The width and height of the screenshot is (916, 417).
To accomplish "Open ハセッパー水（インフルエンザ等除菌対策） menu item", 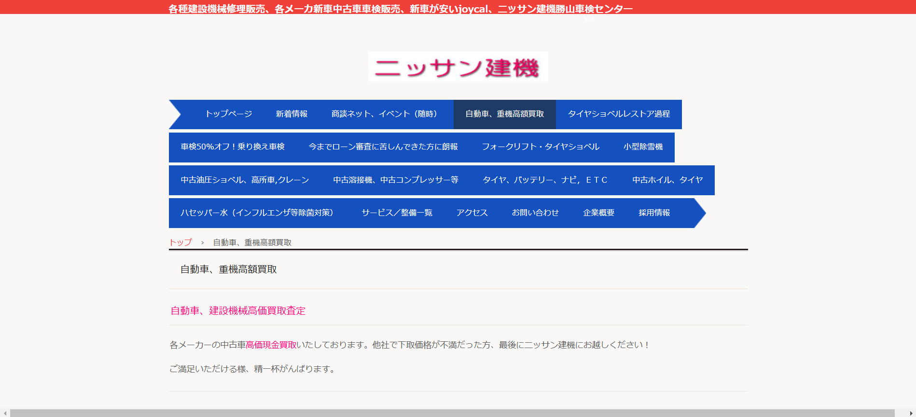I will pyautogui.click(x=259, y=213).
